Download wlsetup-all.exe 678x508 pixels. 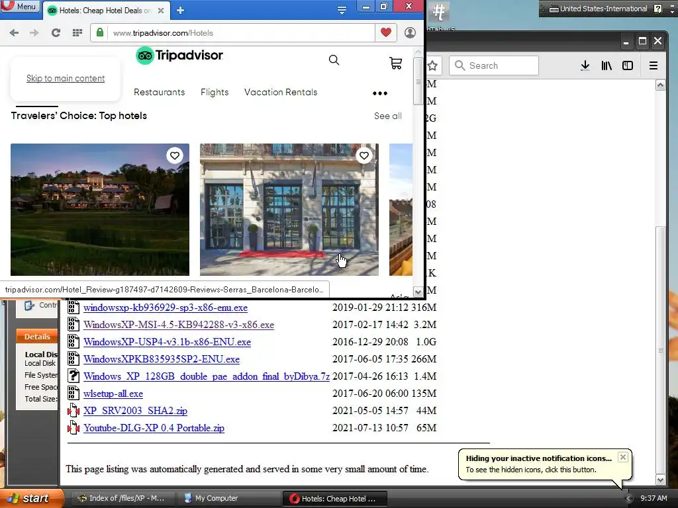tap(113, 394)
